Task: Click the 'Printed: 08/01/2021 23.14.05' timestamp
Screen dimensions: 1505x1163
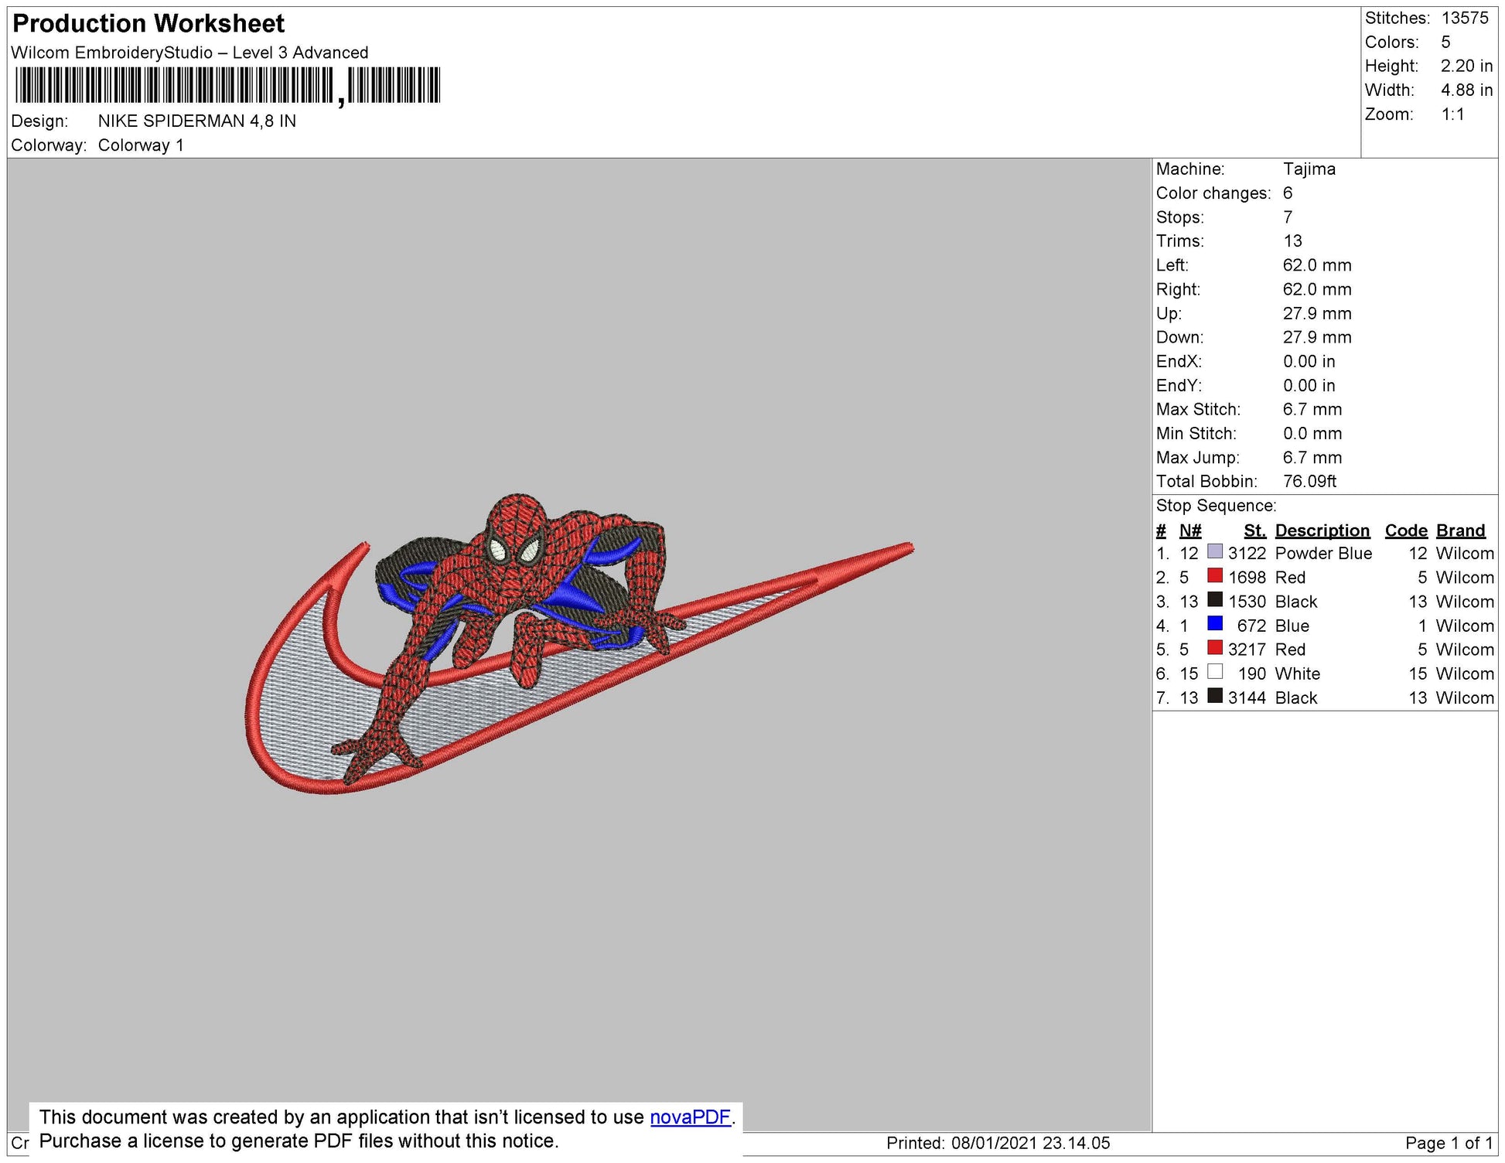Action: (x=998, y=1143)
